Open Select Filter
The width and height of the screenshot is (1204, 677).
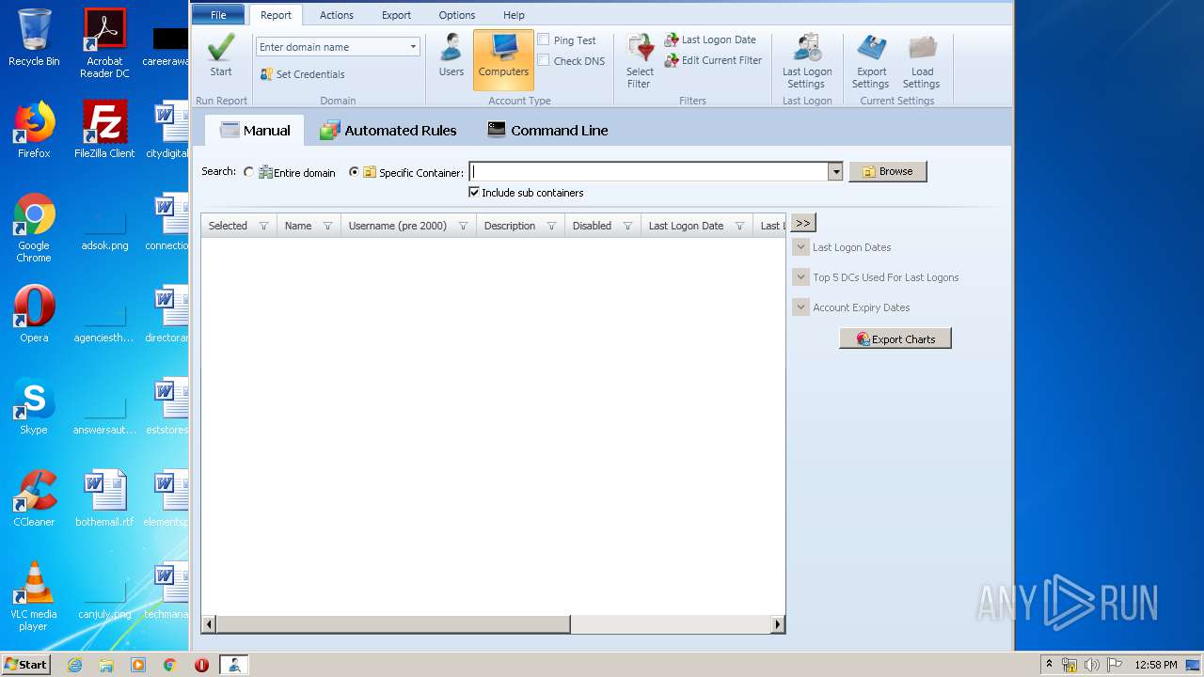click(x=640, y=61)
